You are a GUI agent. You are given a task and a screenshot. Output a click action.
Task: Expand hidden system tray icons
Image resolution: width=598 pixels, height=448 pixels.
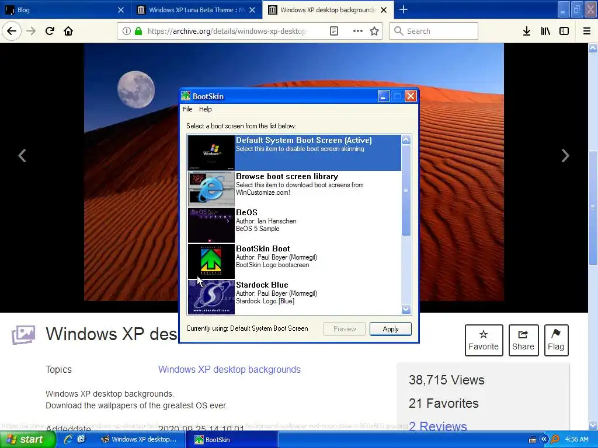click(544, 439)
